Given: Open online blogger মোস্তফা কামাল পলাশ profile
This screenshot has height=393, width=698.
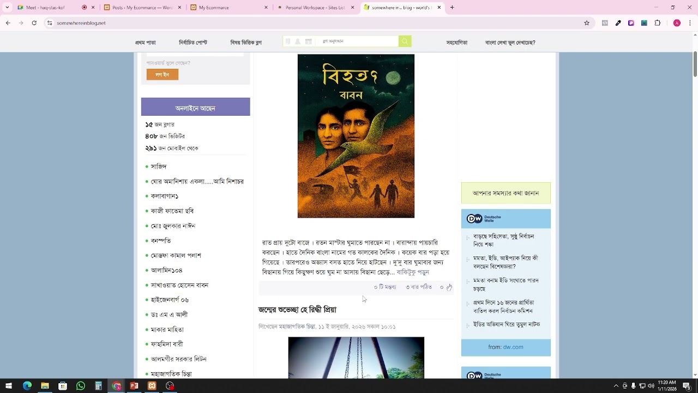Looking at the screenshot, I should (x=176, y=255).
